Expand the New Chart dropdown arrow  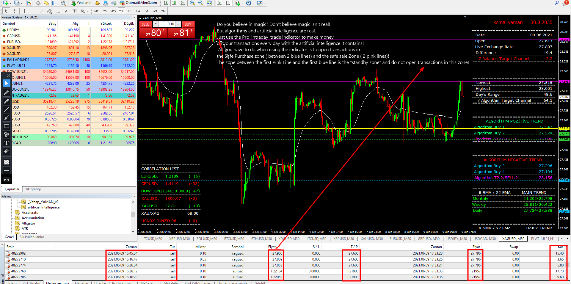click(x=10, y=3)
